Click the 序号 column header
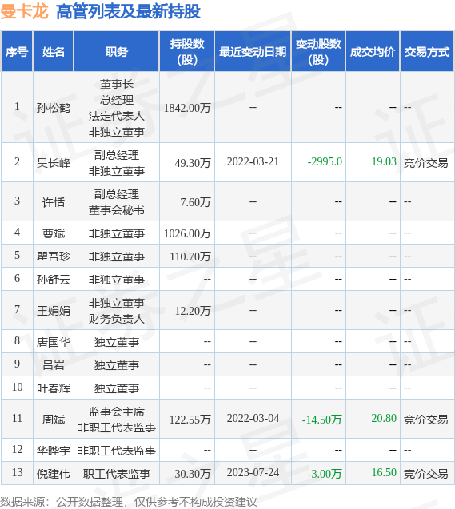The width and height of the screenshot is (455, 509). point(17,52)
